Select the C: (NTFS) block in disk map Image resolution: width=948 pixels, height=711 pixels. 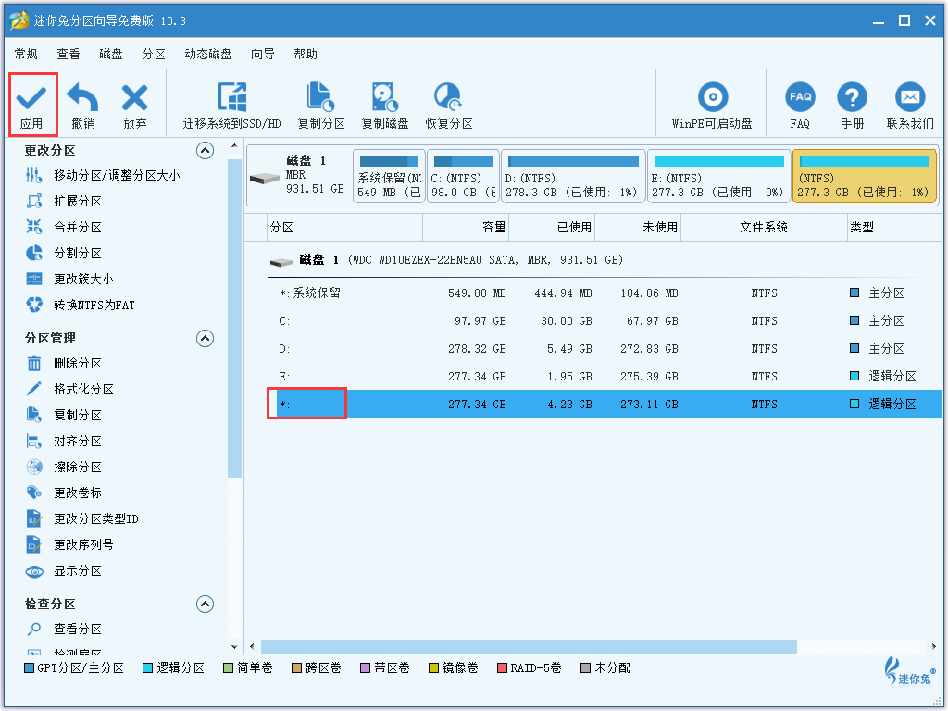463,176
